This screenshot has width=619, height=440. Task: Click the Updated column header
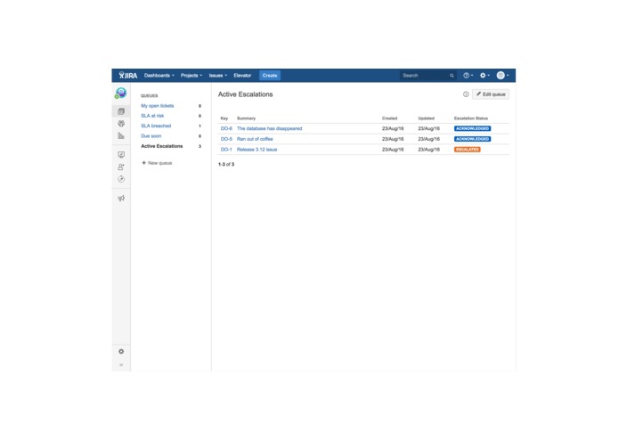pyautogui.click(x=427, y=118)
